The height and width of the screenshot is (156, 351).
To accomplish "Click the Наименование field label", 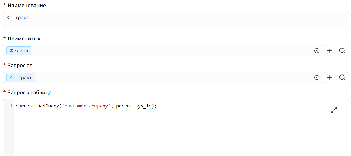I will click(27, 6).
